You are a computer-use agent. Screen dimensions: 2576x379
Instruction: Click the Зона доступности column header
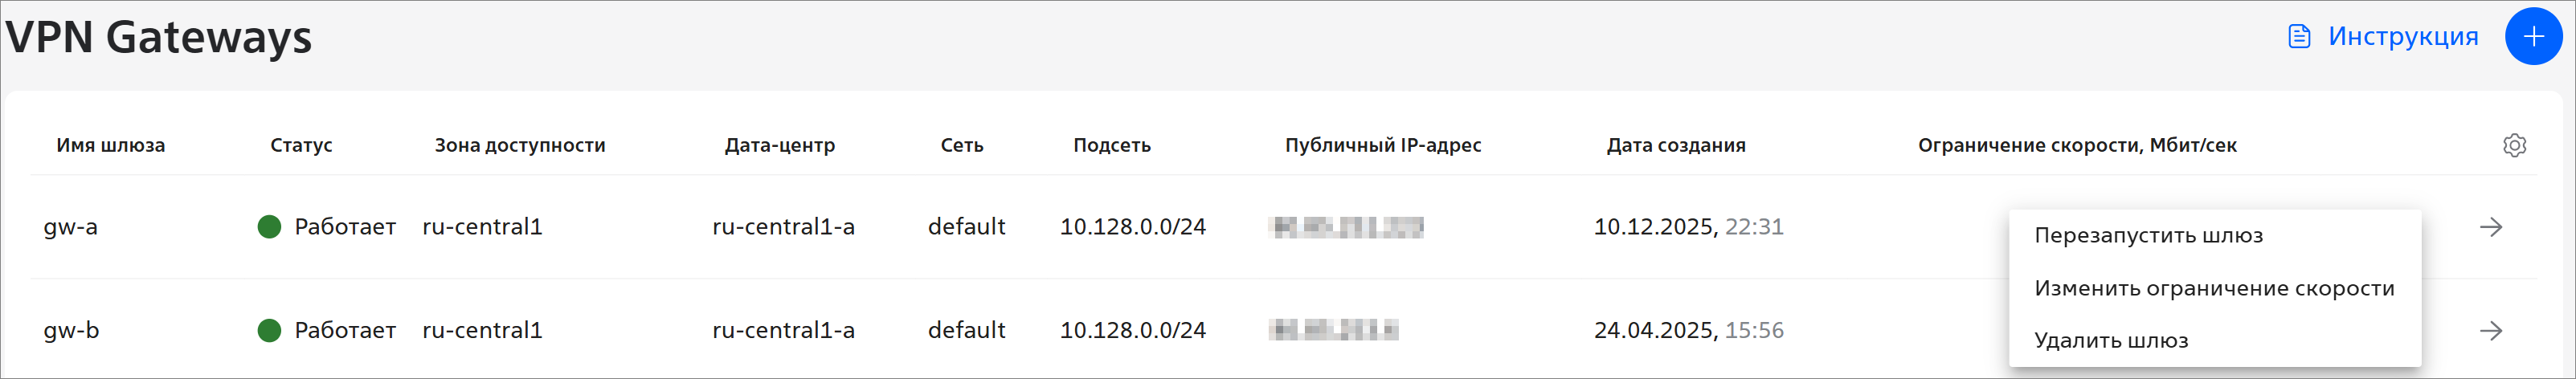tap(519, 145)
